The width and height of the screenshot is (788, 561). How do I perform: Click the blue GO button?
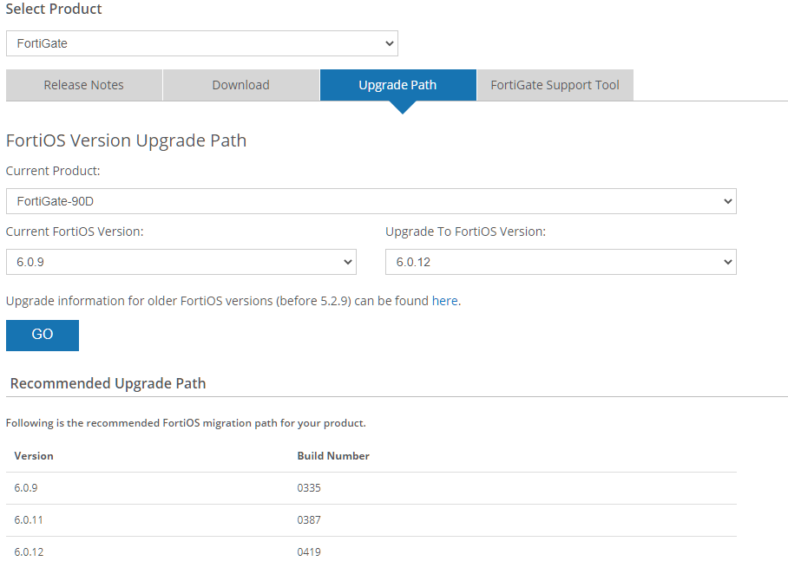[x=43, y=335]
